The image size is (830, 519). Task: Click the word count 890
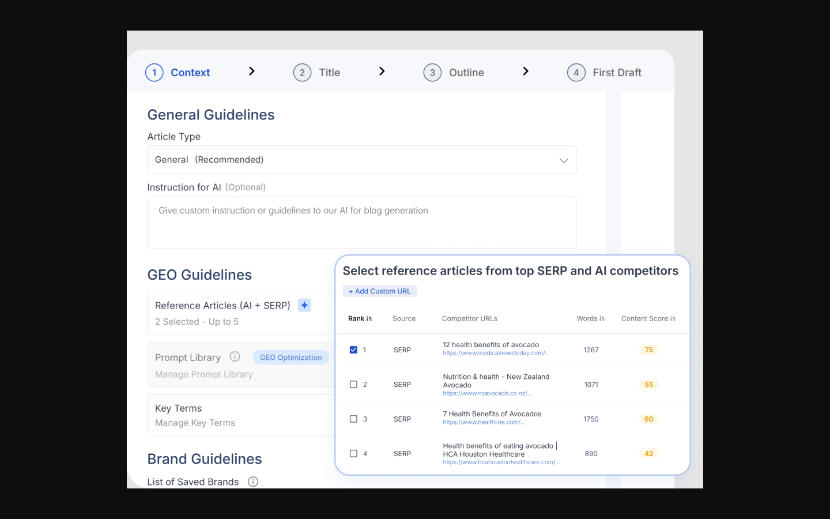tap(591, 454)
